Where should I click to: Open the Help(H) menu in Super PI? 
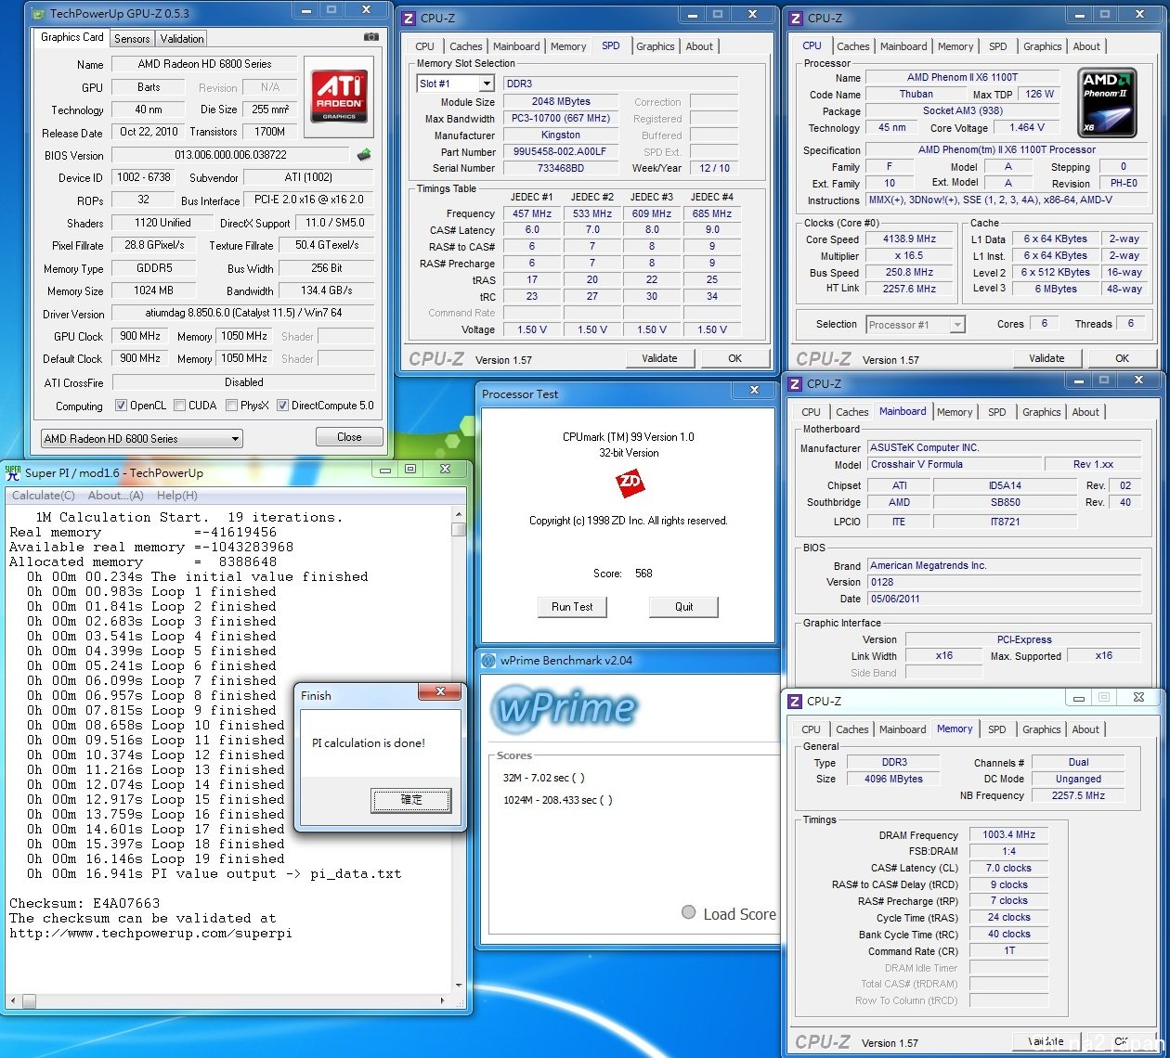[x=177, y=496]
